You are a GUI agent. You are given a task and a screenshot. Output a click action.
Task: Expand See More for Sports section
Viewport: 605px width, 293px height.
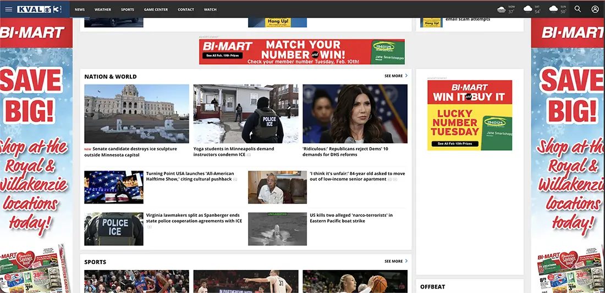(x=396, y=261)
